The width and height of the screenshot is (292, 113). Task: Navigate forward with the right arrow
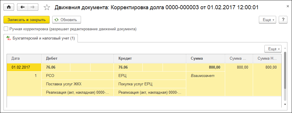pyautogui.click(x=33, y=7)
